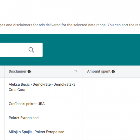The height and width of the screenshot is (140, 140).
Task: Click amount spent cell for Milojko Spajić row
Action: coord(111,132)
